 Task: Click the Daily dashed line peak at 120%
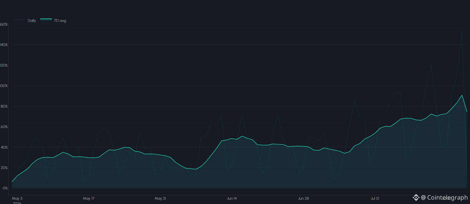431,65
